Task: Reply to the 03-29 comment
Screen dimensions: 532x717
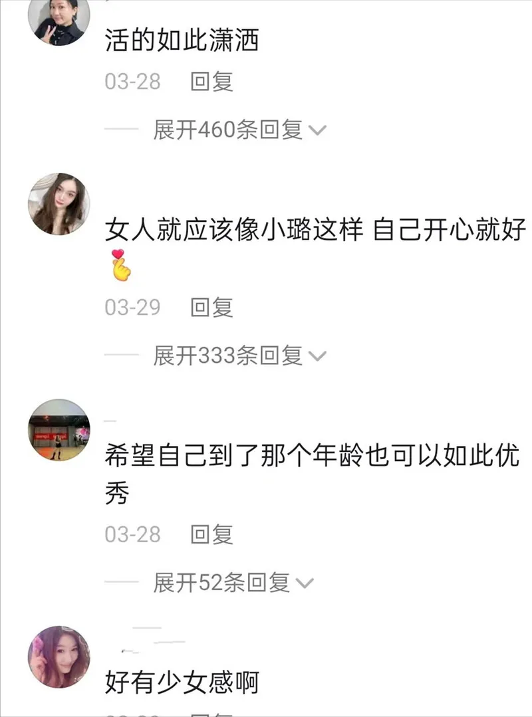Action: click(211, 307)
